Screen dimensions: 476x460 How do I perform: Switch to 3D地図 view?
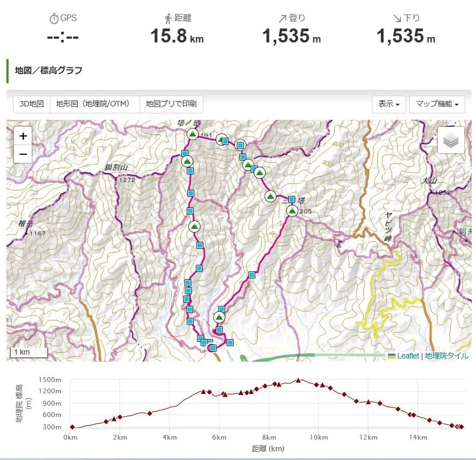pyautogui.click(x=32, y=104)
